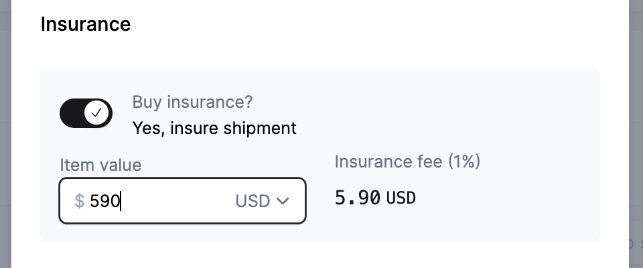Click the "Yes, insure shipment" toggle label
The image size is (643, 268).
214,129
